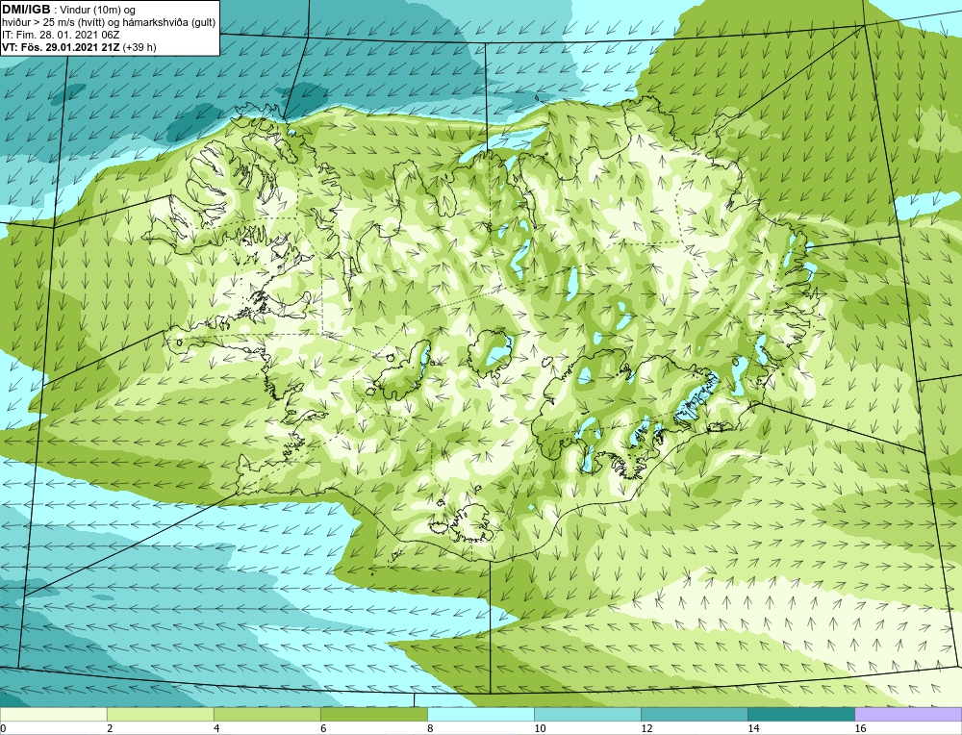Click the 4–6 m/s green legend swatch

[266, 714]
